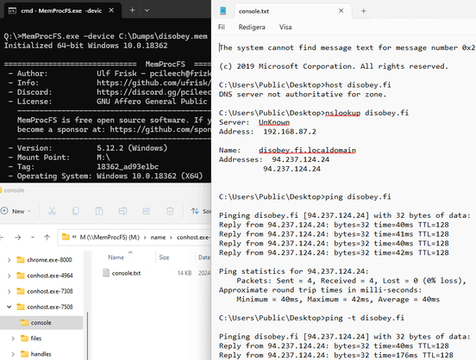Click the Copy icon in Explorer toolbar
The width and height of the screenshot is (476, 360).
point(76,211)
